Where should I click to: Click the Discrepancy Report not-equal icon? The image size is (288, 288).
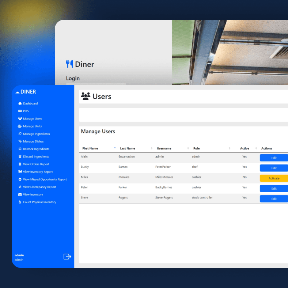[20, 187]
